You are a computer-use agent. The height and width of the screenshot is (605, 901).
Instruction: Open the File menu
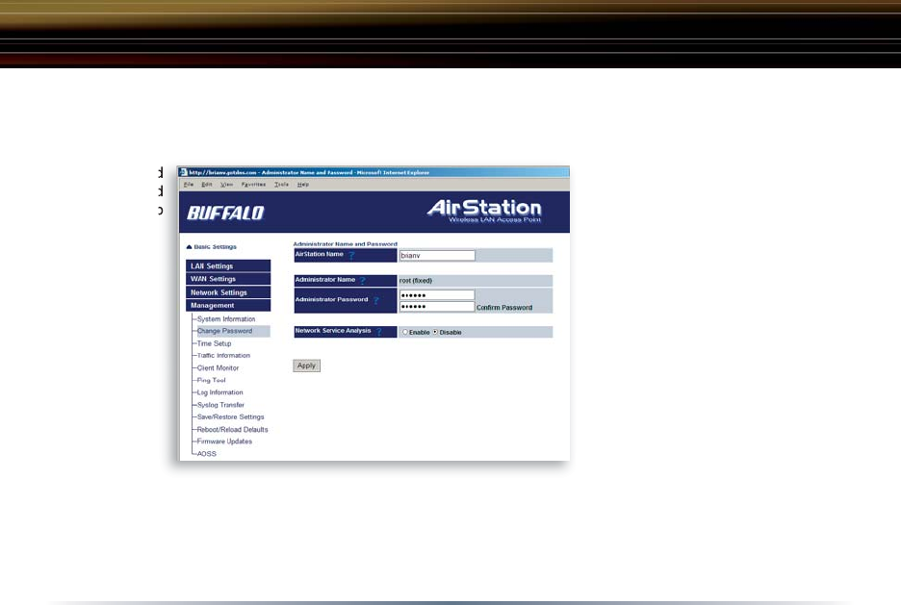click(x=189, y=185)
